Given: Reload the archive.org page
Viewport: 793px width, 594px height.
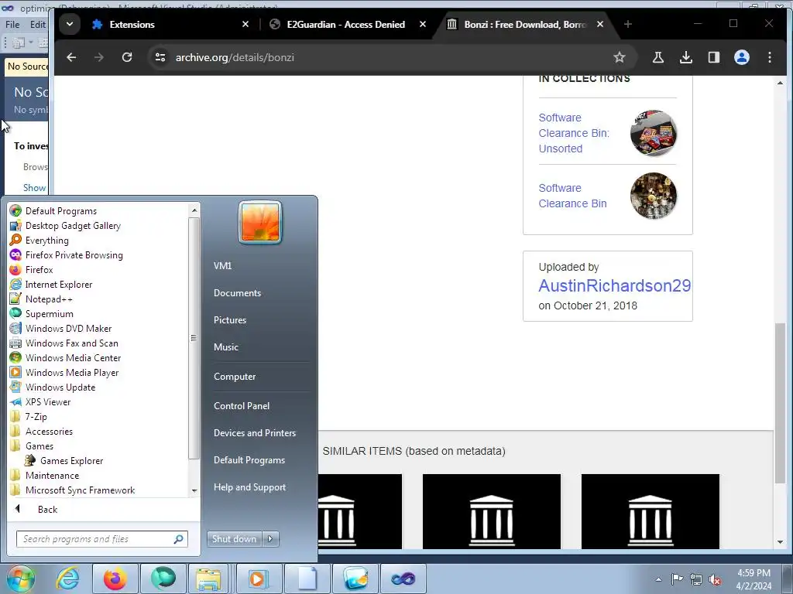Looking at the screenshot, I should pos(127,57).
